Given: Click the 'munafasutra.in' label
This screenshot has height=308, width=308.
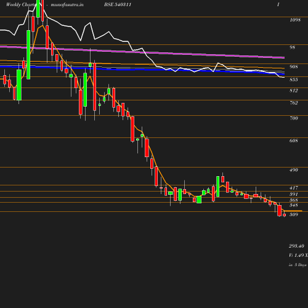Looking at the screenshot, I should pos(67,4).
